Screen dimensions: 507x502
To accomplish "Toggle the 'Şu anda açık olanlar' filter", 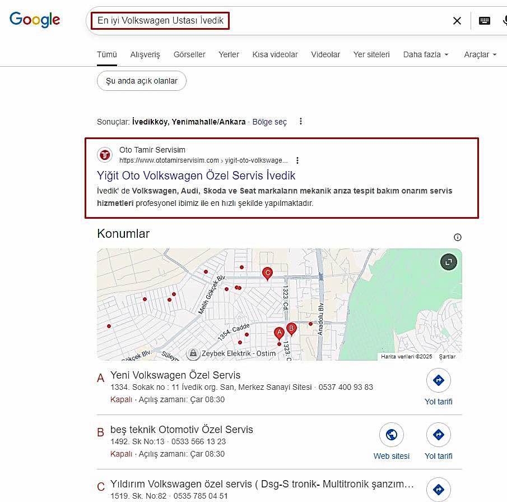I will tap(142, 81).
